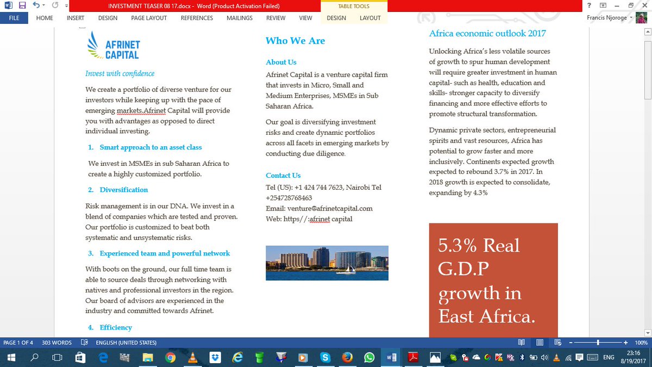This screenshot has height=367, width=652.
Task: Click the scrollbar down arrow
Action: point(648,332)
